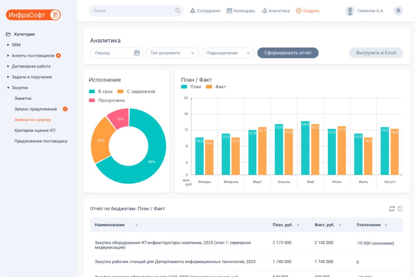This screenshot has height=277, width=415.
Task: Click the Категории folder icon
Action: click(8, 34)
